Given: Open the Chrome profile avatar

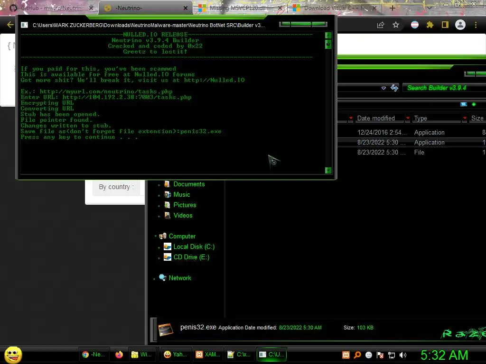Looking at the screenshot, I should 460,25.
